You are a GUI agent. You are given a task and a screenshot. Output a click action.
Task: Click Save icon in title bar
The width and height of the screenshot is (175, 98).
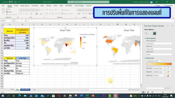(16, 2)
